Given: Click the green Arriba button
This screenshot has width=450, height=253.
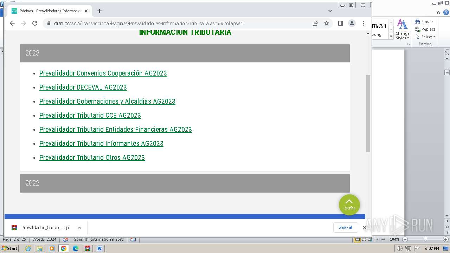Looking at the screenshot, I should coord(349,205).
